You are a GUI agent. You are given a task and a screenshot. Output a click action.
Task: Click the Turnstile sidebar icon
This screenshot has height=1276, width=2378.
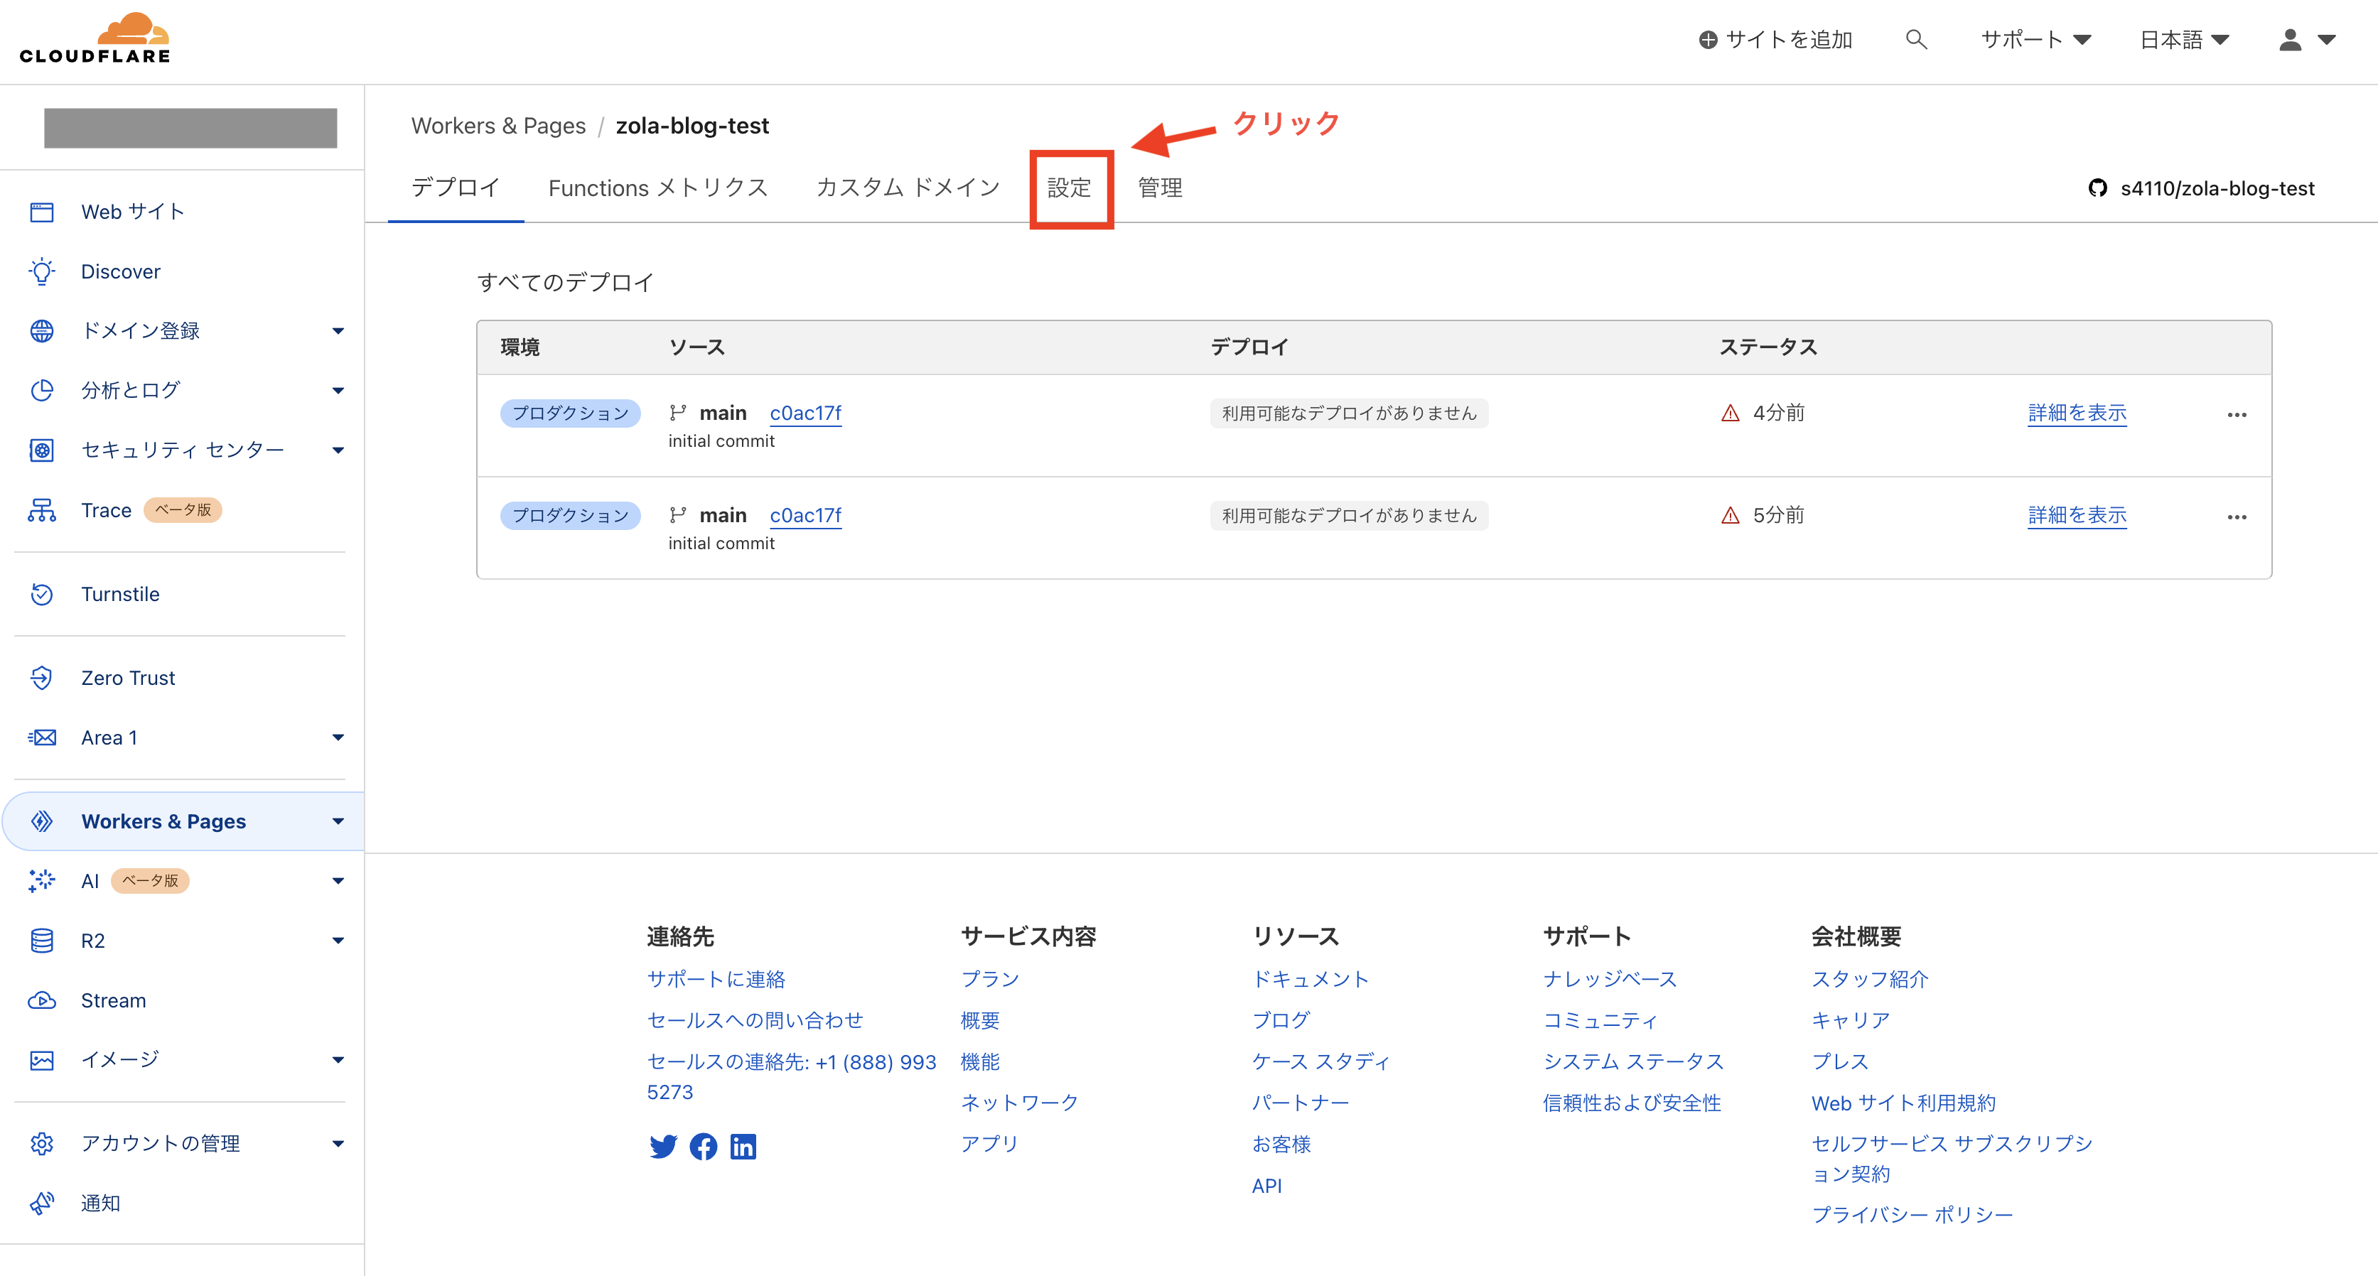pos(41,594)
